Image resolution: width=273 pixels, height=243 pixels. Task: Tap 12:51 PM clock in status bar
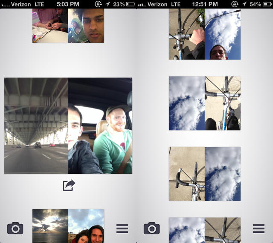[x=205, y=4]
